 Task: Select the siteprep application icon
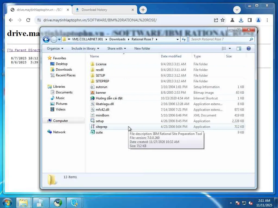coord(92,127)
